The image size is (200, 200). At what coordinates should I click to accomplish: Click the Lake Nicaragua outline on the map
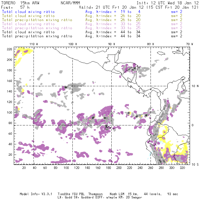(x=129, y=80)
